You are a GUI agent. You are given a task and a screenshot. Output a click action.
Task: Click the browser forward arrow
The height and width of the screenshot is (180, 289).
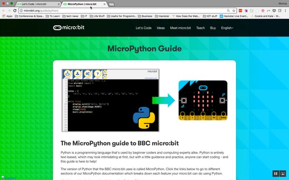[9, 11]
